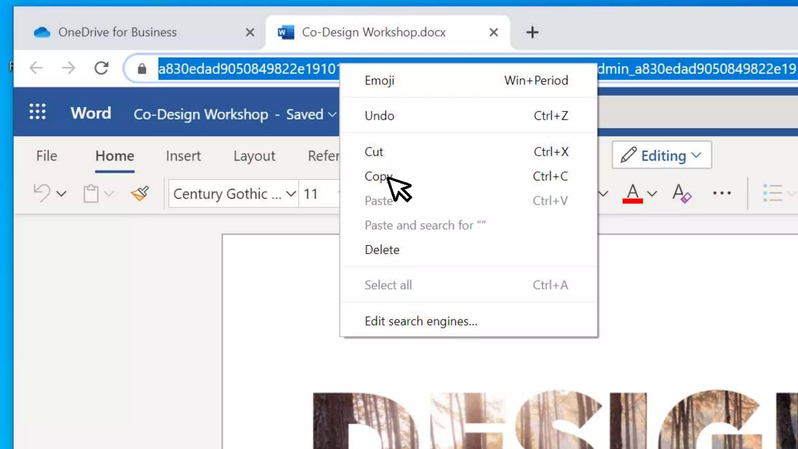The height and width of the screenshot is (449, 798).
Task: Click the site lock icon in address bar
Action: (142, 69)
